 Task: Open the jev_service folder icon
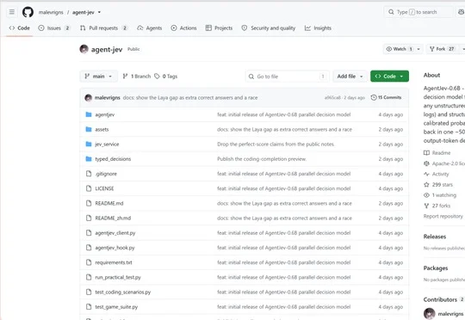[x=89, y=144]
